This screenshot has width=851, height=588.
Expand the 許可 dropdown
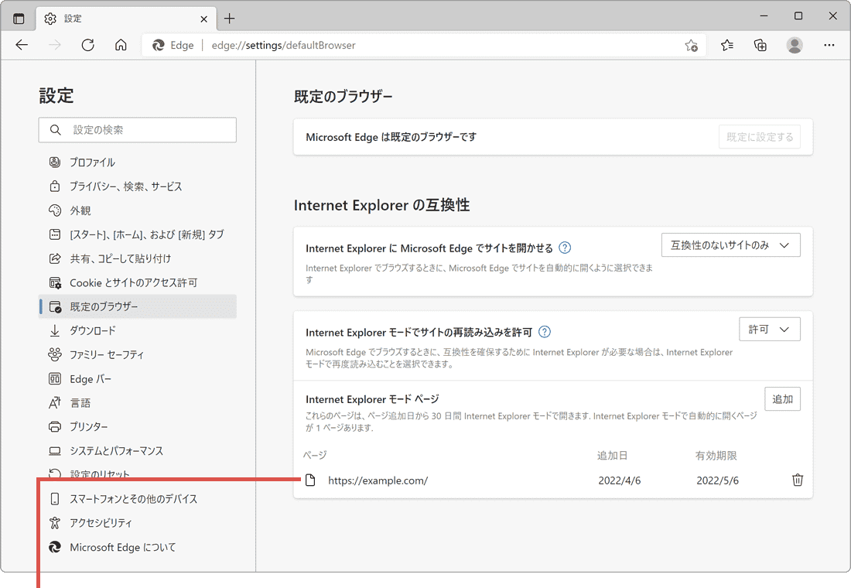point(770,329)
